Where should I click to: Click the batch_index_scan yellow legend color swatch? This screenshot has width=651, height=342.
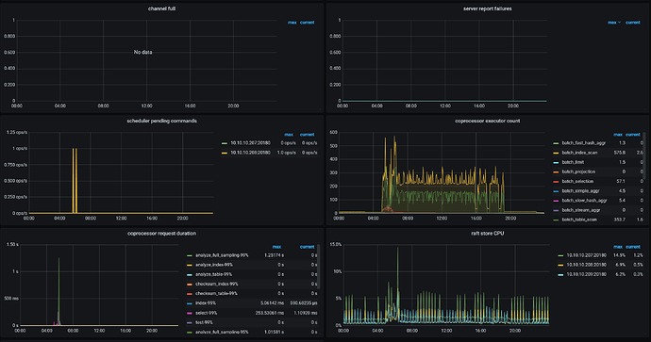tap(556, 153)
